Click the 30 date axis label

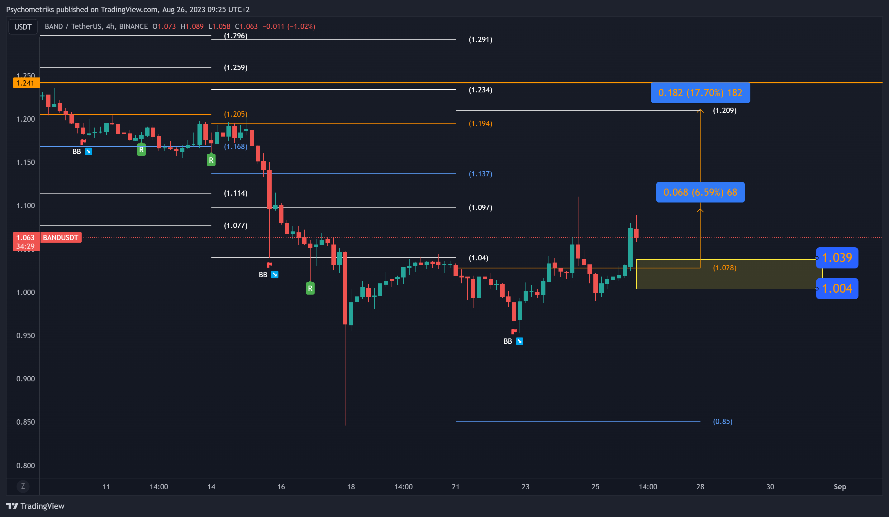pyautogui.click(x=770, y=487)
